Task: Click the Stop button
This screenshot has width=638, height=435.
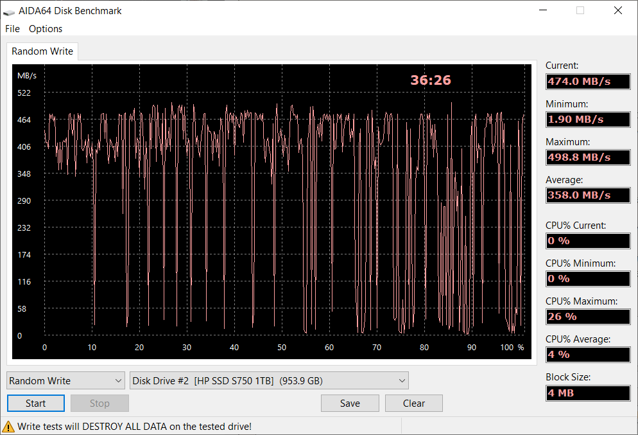Action: [99, 404]
